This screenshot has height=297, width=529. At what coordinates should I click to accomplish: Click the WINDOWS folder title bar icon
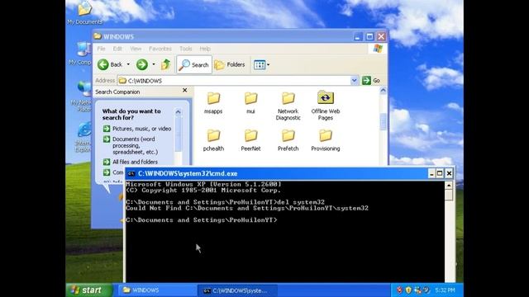(x=98, y=36)
